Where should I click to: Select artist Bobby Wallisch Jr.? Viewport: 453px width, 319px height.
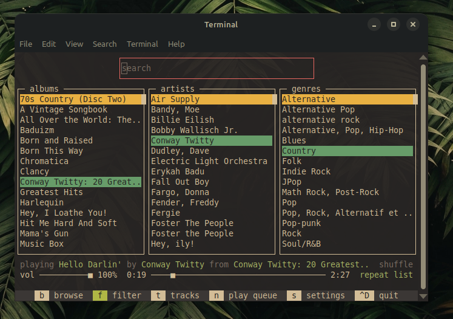[x=212, y=130]
